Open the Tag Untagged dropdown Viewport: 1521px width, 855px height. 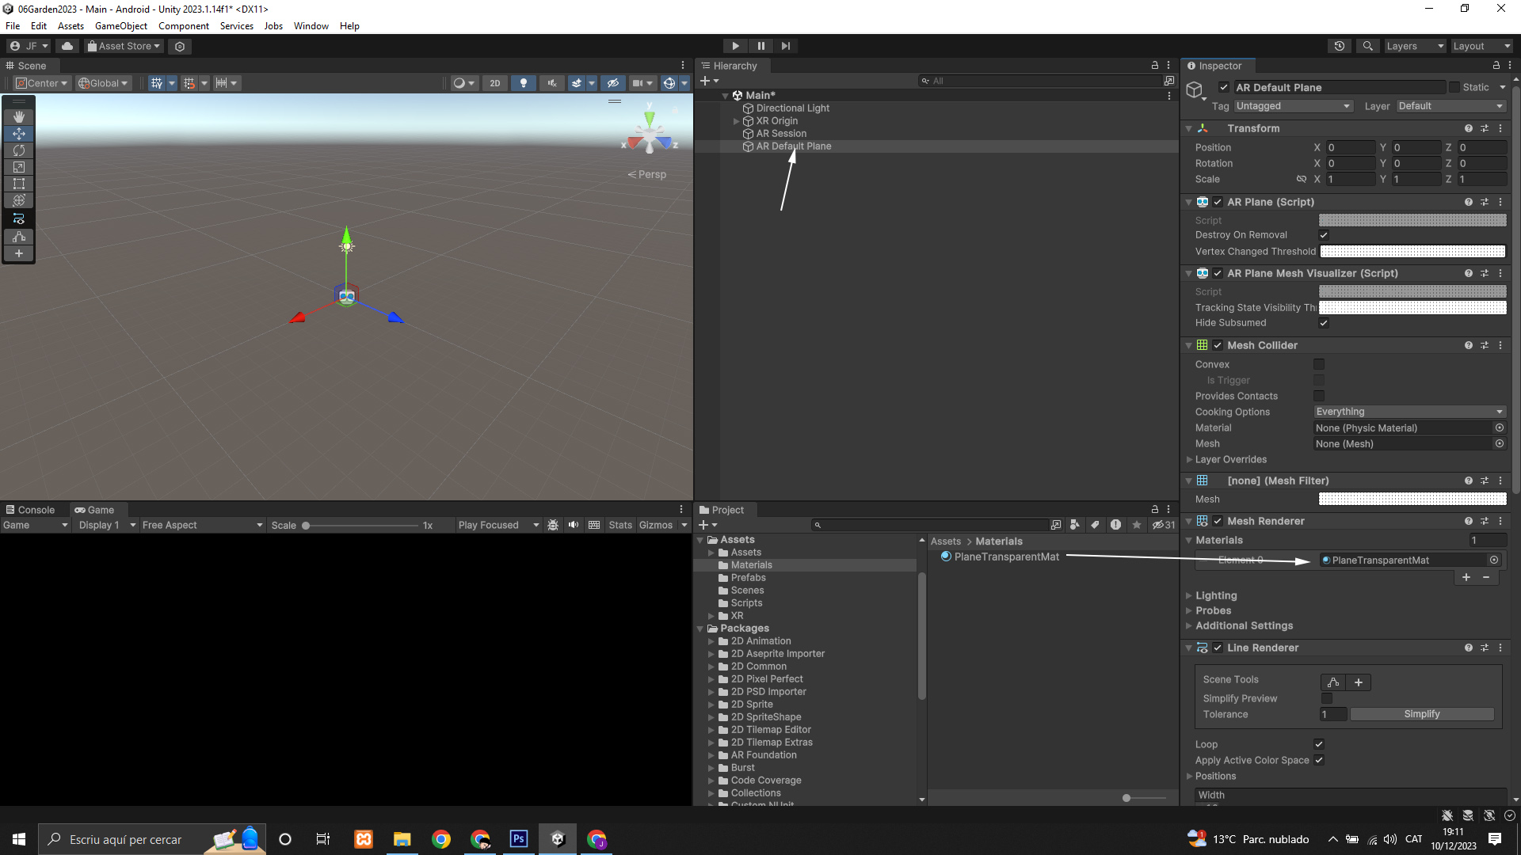point(1293,106)
